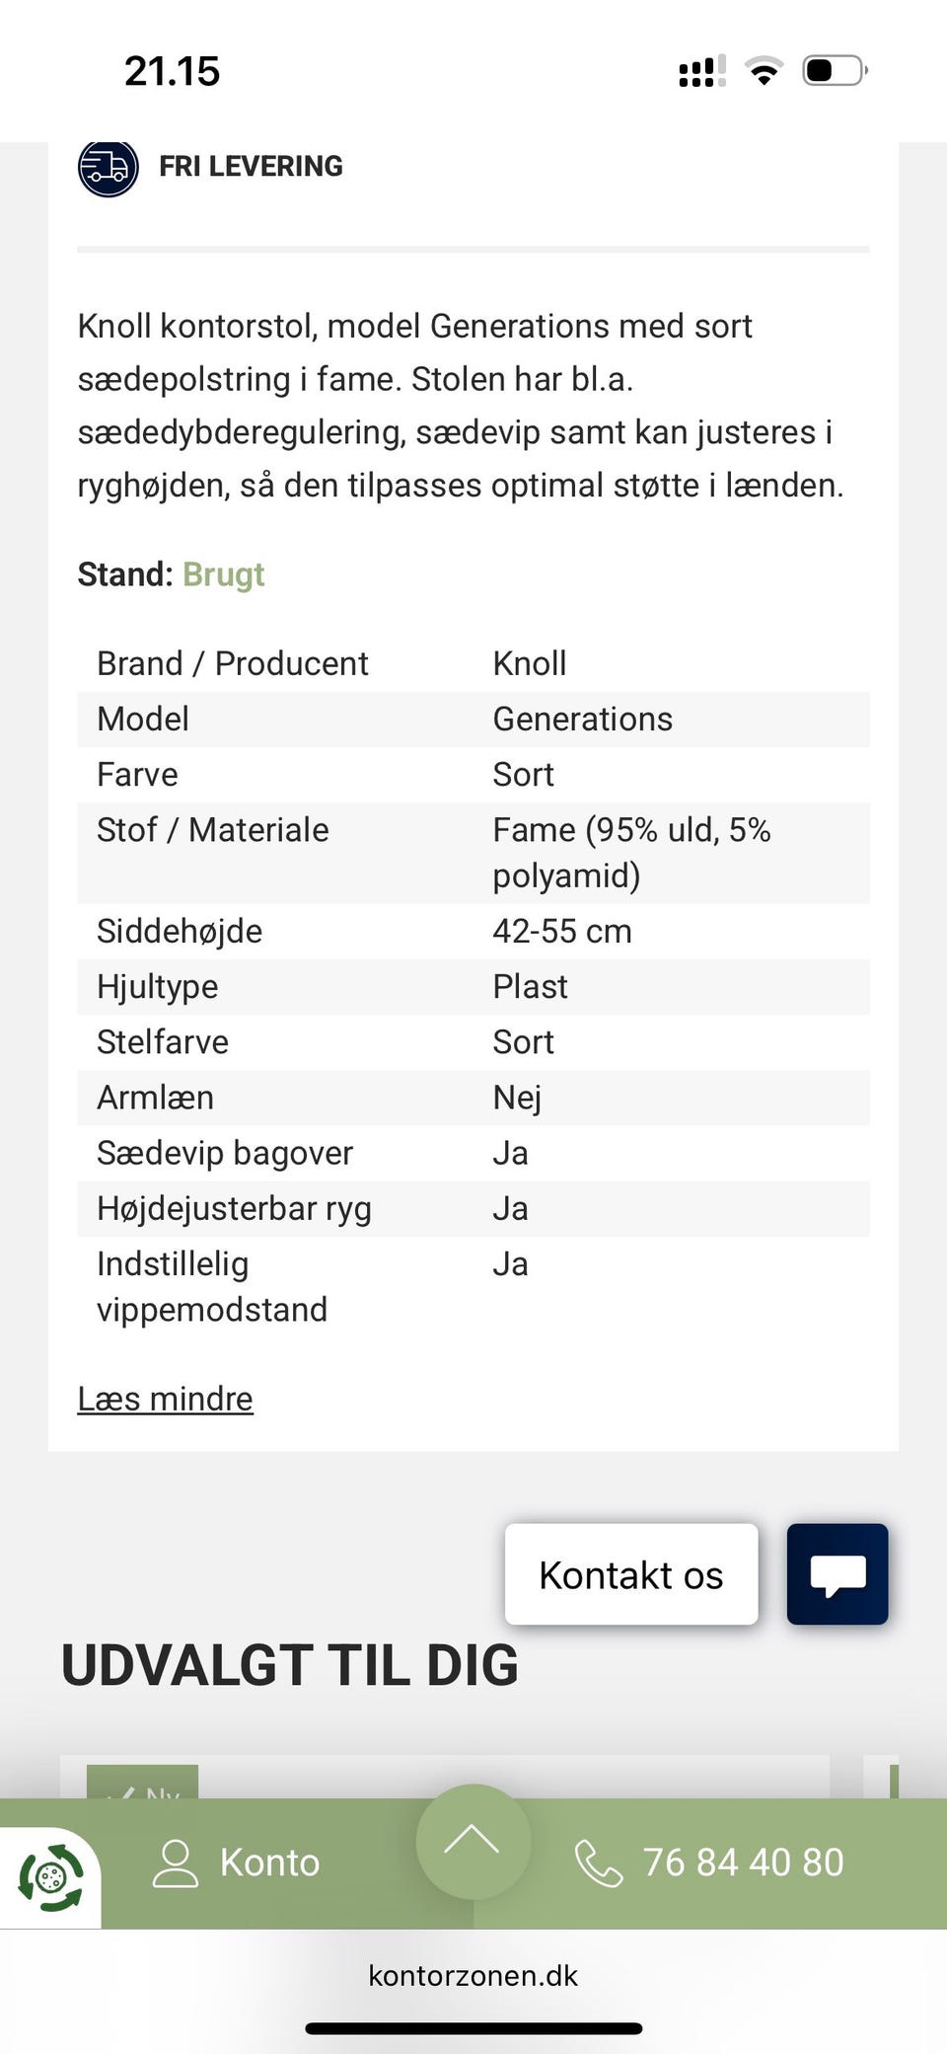947x2054 pixels.
Task: Tap the battery indicator icon
Action: 835,71
